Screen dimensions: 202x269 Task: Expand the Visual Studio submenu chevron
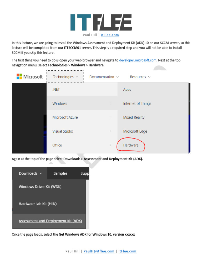click(x=111, y=131)
